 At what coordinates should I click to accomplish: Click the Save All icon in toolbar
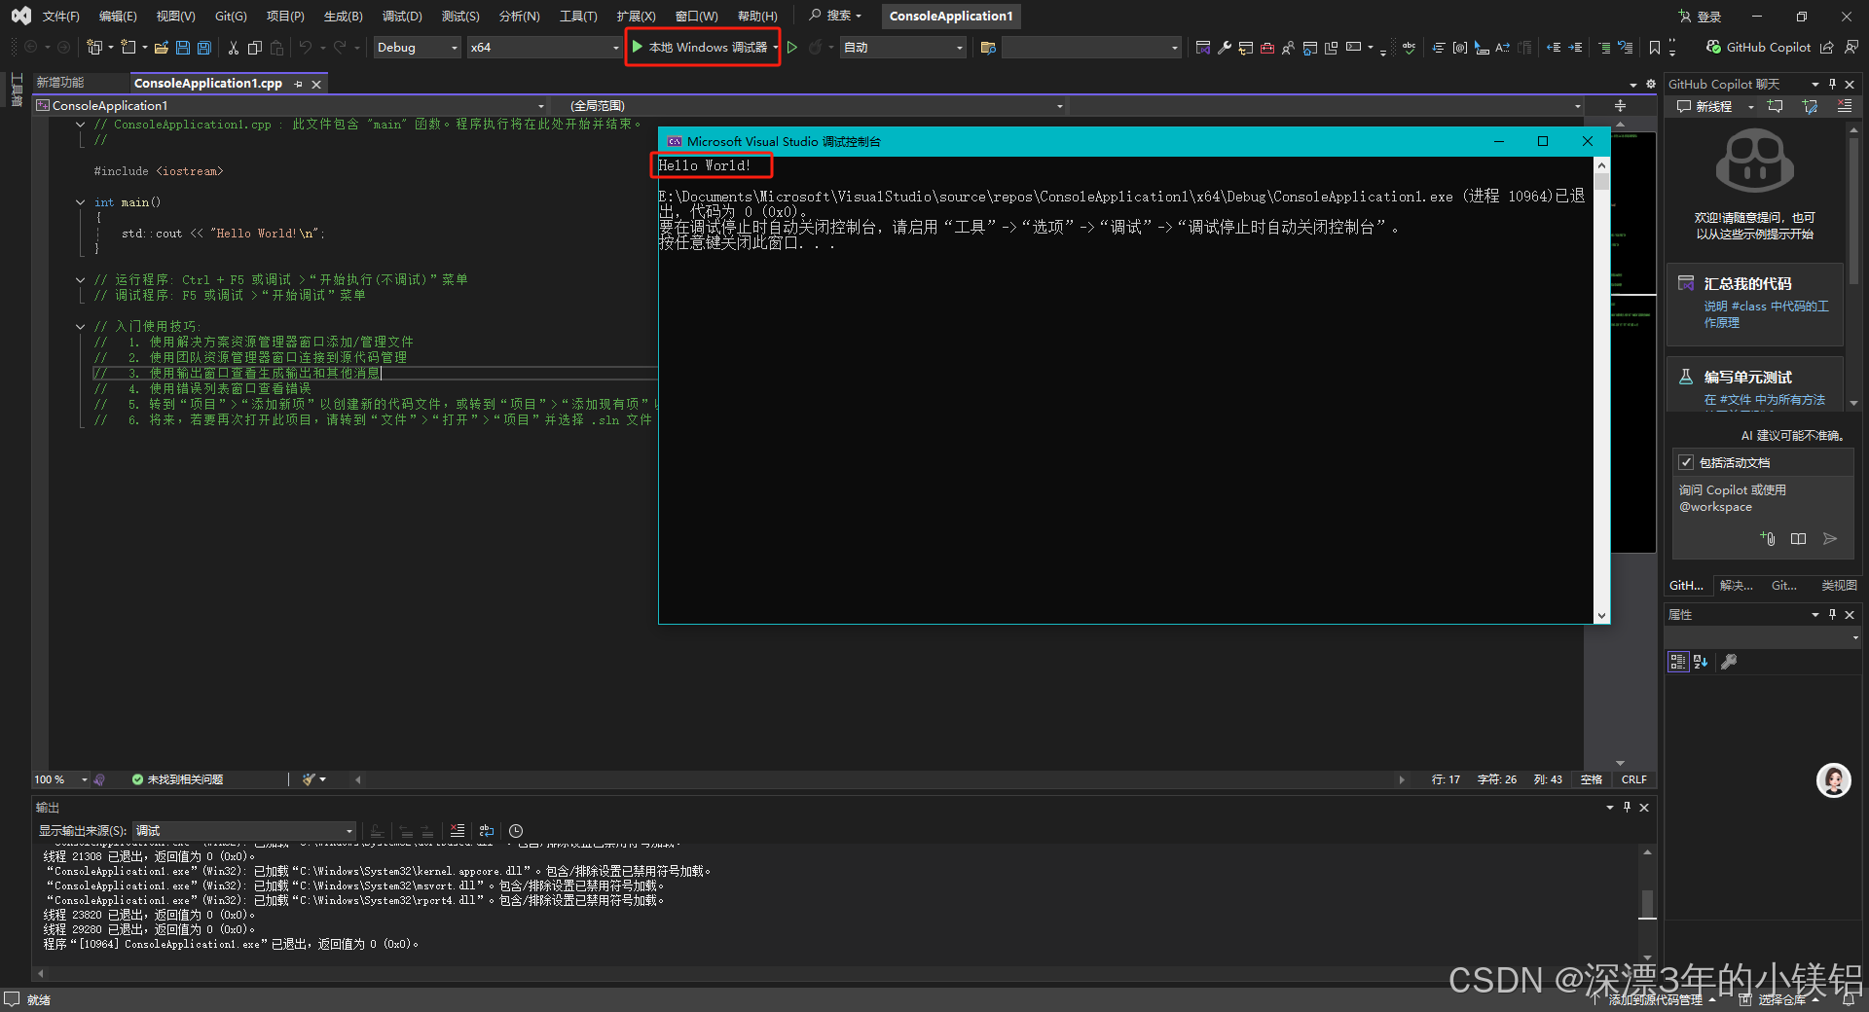[x=203, y=47]
